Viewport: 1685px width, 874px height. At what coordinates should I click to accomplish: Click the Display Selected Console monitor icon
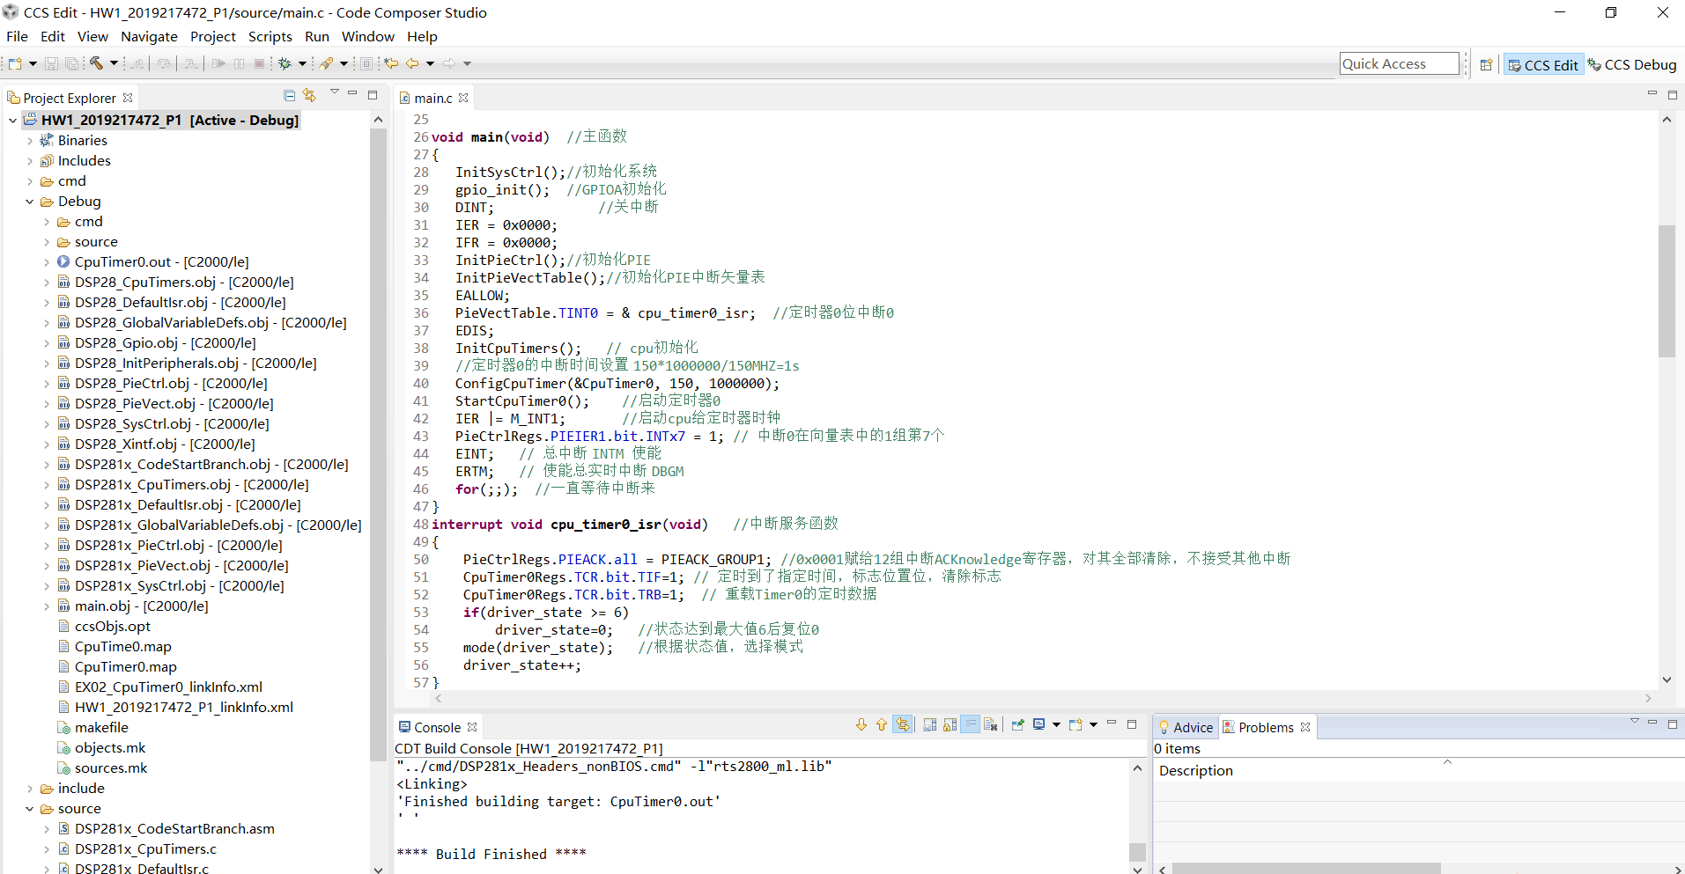1039,724
